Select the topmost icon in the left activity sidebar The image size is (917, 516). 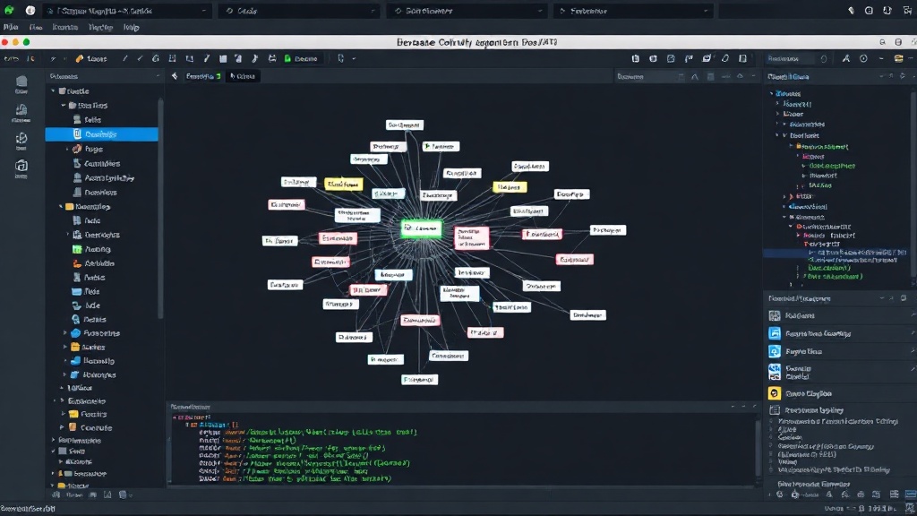pyautogui.click(x=21, y=84)
